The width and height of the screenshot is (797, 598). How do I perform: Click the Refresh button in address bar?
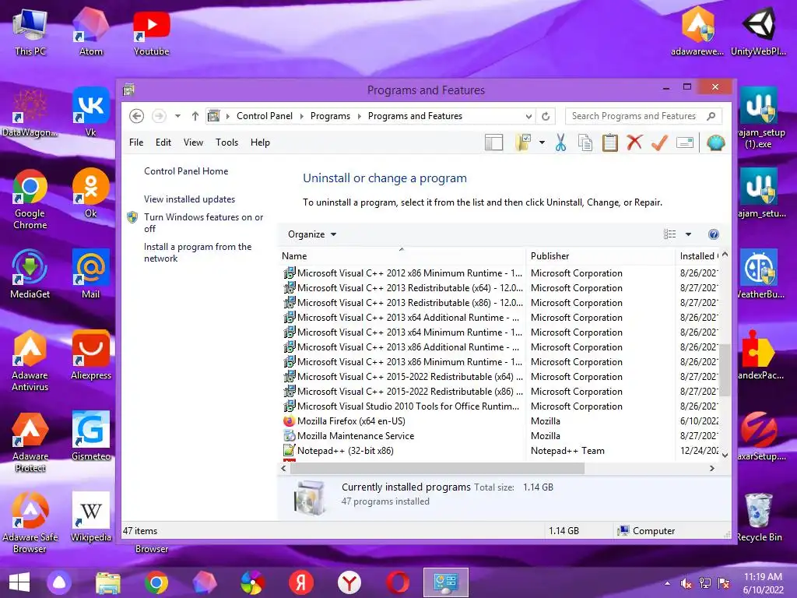coord(546,117)
